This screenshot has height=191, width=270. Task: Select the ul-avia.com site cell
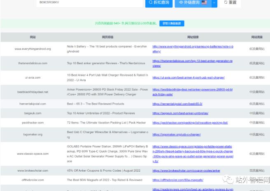pos(33,77)
